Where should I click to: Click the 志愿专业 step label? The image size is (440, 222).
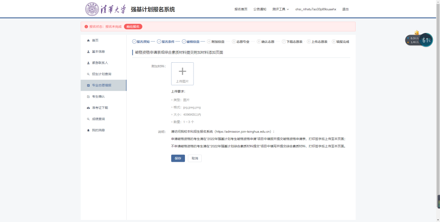pos(243,42)
